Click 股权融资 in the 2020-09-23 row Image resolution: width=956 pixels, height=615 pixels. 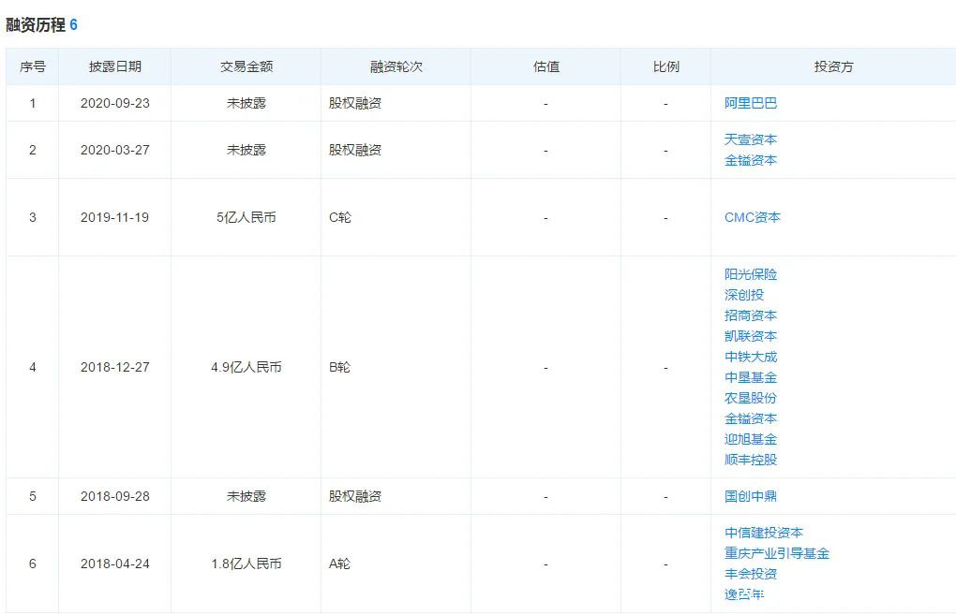pyautogui.click(x=355, y=104)
